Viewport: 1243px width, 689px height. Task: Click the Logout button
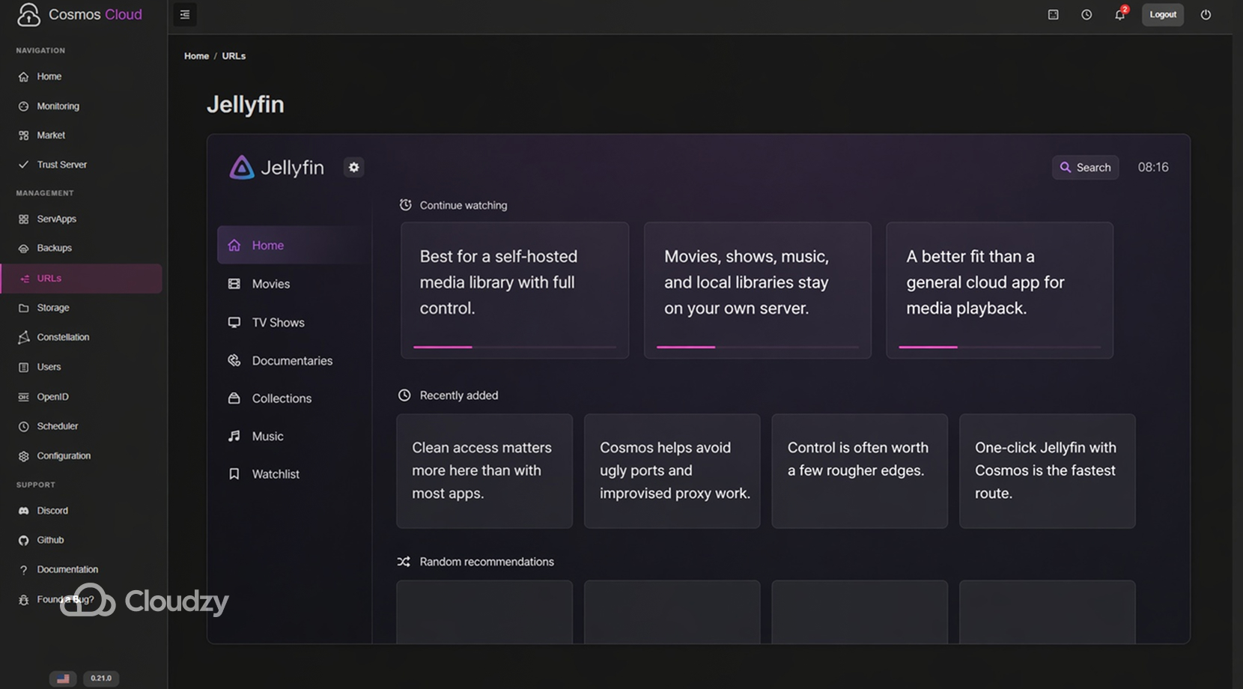pyautogui.click(x=1163, y=14)
